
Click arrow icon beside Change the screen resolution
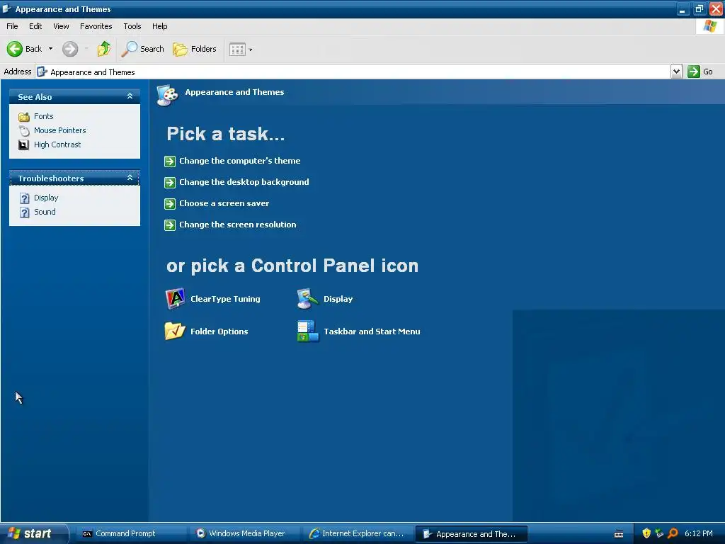pyautogui.click(x=170, y=225)
